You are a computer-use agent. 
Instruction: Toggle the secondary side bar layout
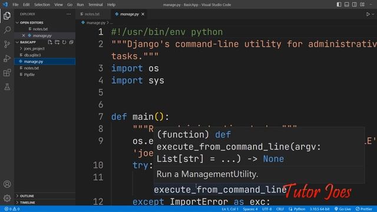355,5
